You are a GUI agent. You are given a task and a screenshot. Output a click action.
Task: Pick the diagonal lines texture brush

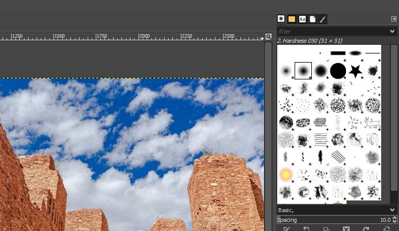[338, 156]
